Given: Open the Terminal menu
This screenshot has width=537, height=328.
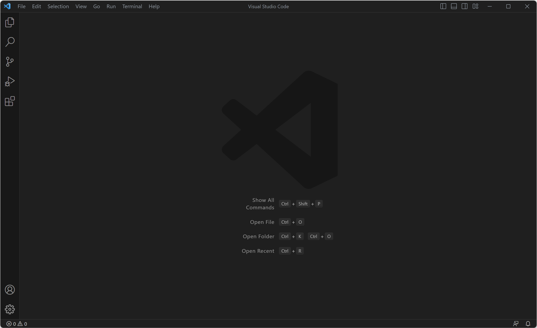Looking at the screenshot, I should 132,6.
